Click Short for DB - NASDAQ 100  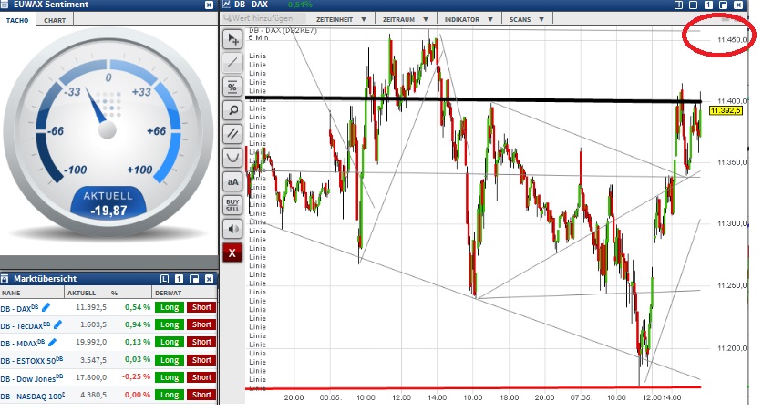coord(201,395)
